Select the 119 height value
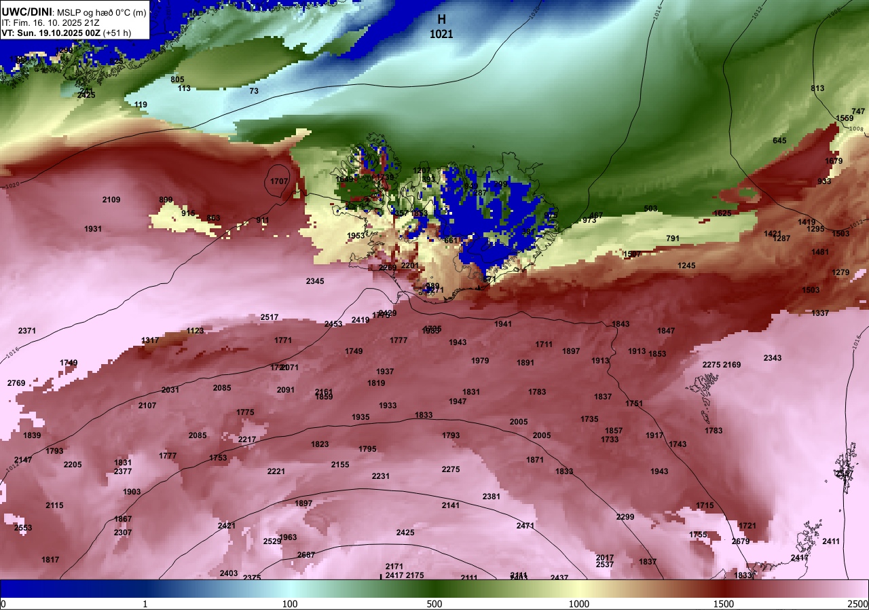 click(141, 105)
